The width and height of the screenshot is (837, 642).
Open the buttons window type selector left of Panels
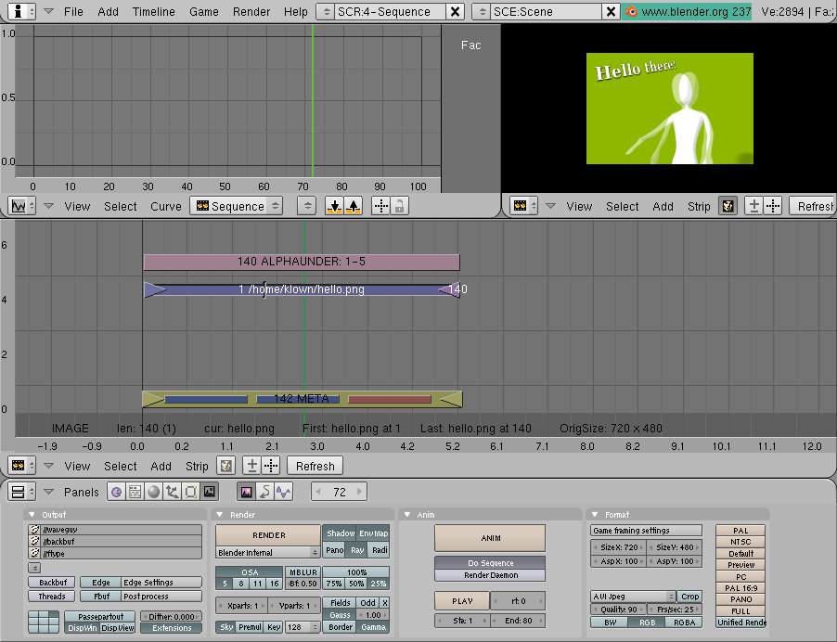[x=21, y=492]
